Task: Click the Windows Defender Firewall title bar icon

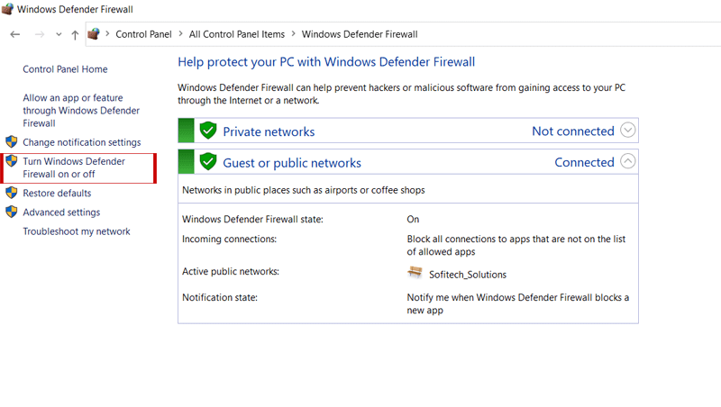Action: tap(7, 9)
